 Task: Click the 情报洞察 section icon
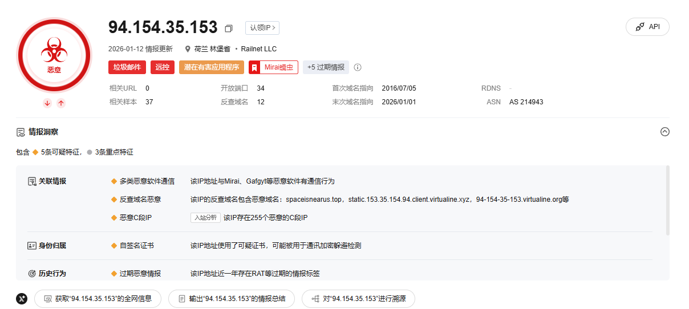21,132
